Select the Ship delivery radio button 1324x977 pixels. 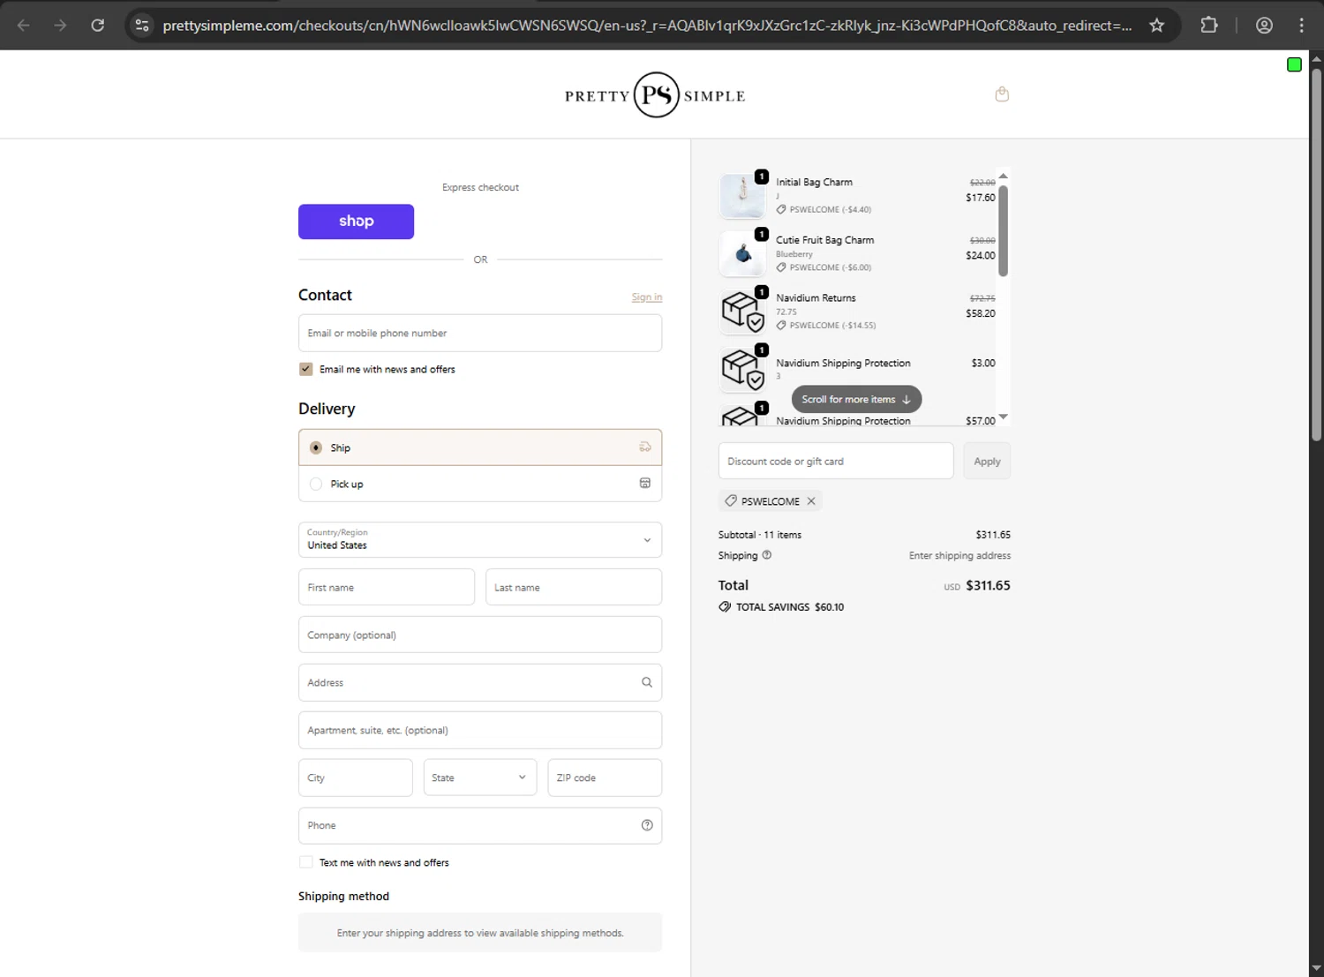coord(316,447)
